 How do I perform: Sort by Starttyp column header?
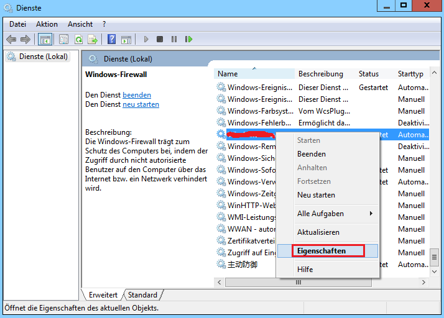tap(412, 74)
